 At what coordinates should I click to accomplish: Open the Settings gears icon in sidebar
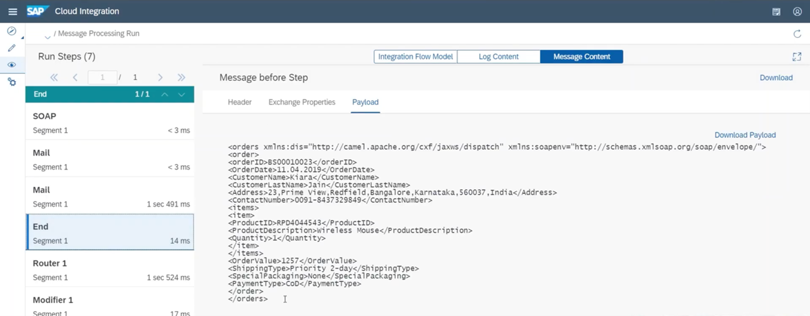(x=12, y=82)
